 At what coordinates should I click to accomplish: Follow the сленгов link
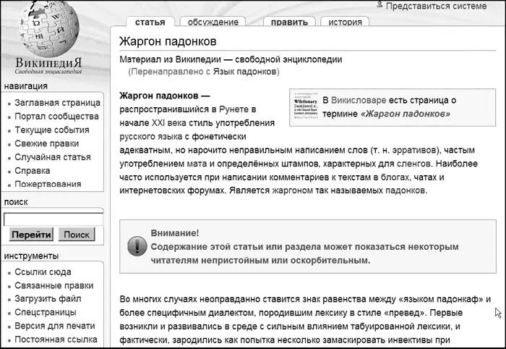tap(413, 164)
